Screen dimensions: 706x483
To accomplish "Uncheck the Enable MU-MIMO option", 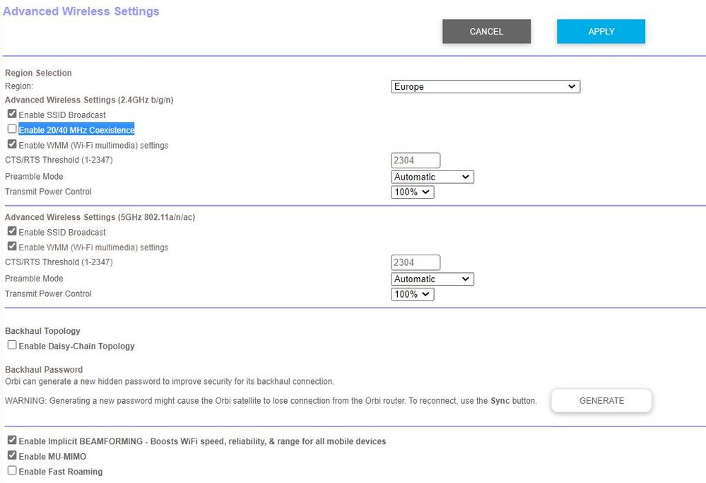I will (11, 455).
